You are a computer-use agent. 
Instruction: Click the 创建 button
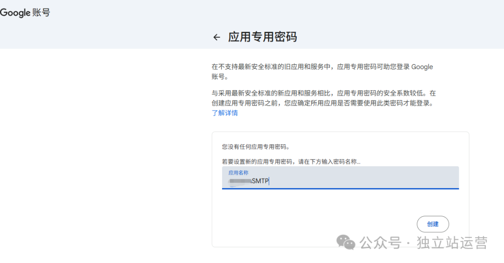(x=433, y=224)
